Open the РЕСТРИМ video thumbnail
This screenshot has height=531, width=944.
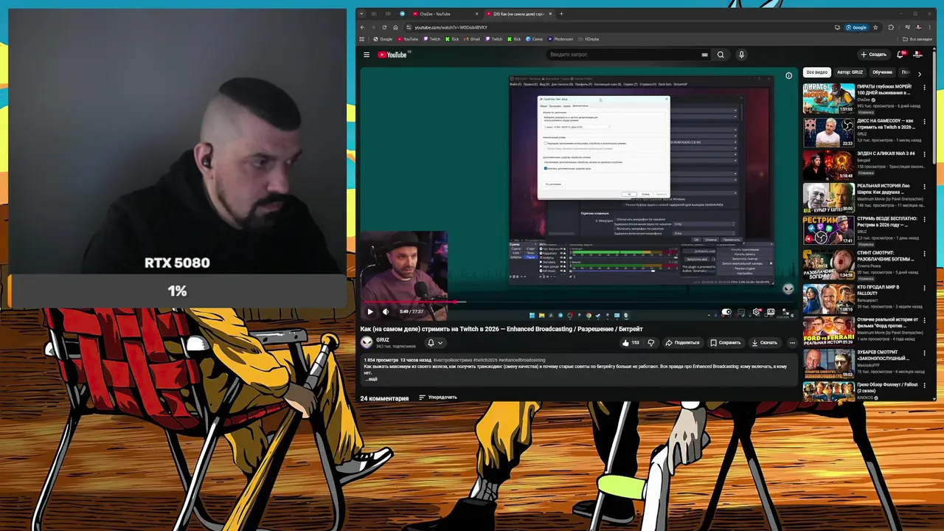pos(828,231)
